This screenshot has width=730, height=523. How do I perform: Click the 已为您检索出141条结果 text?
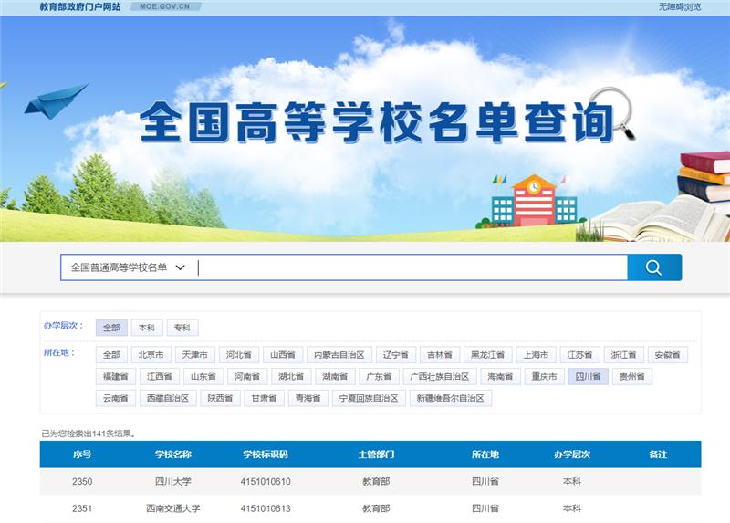point(89,434)
